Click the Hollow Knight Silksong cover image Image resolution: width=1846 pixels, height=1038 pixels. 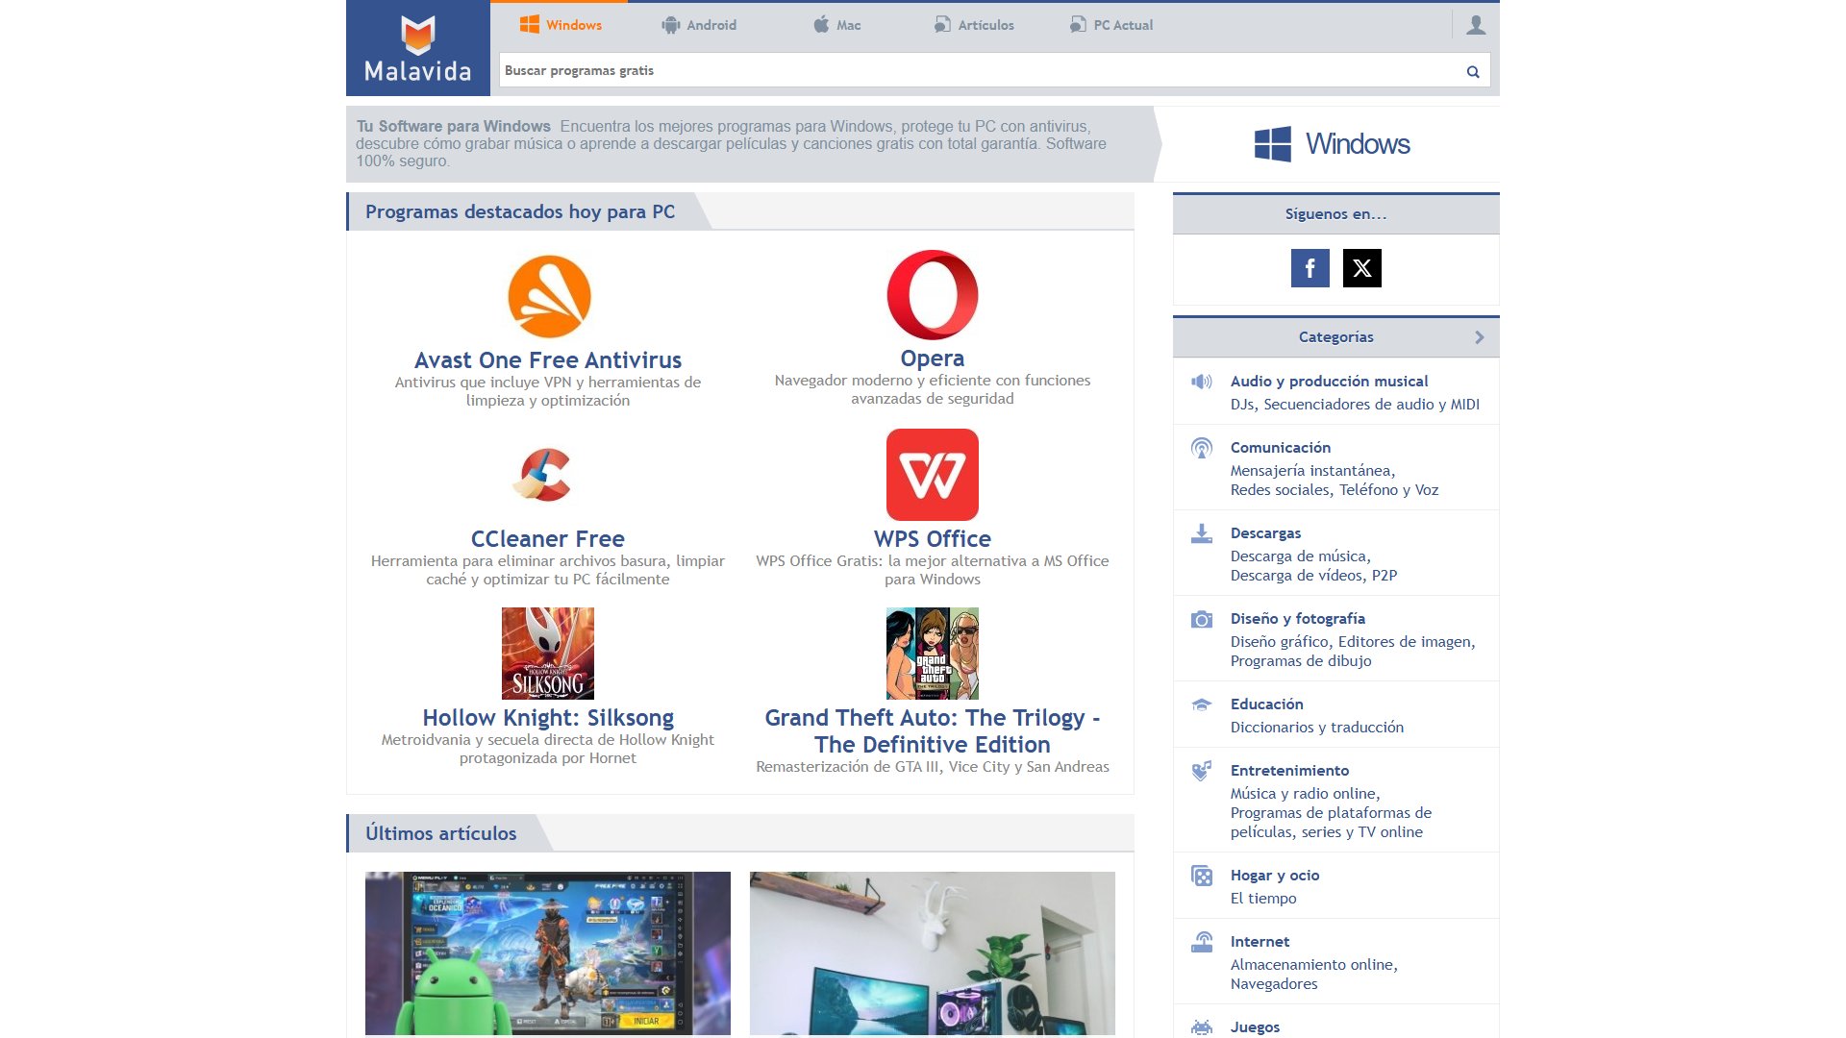point(548,654)
